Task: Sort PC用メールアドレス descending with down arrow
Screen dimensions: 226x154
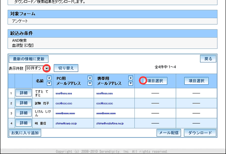Action: pyautogui.click(x=90, y=83)
